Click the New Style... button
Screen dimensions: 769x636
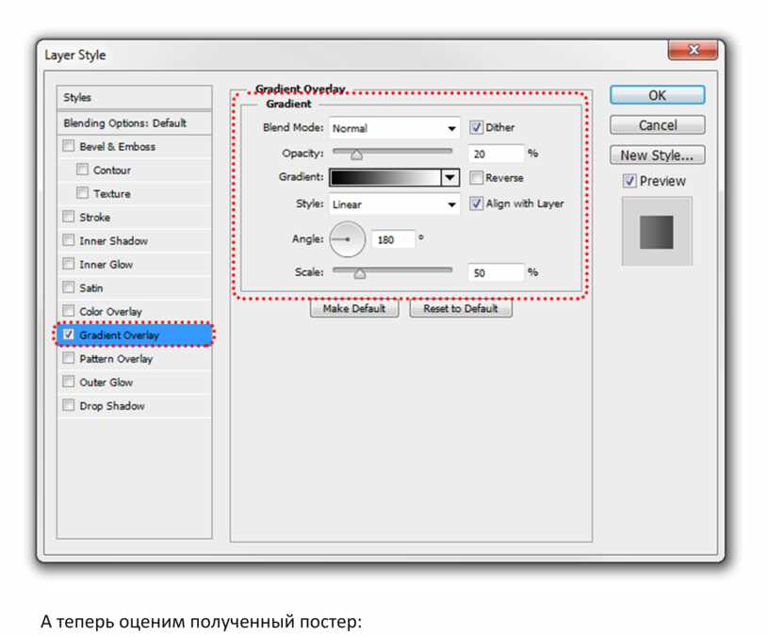click(x=657, y=155)
